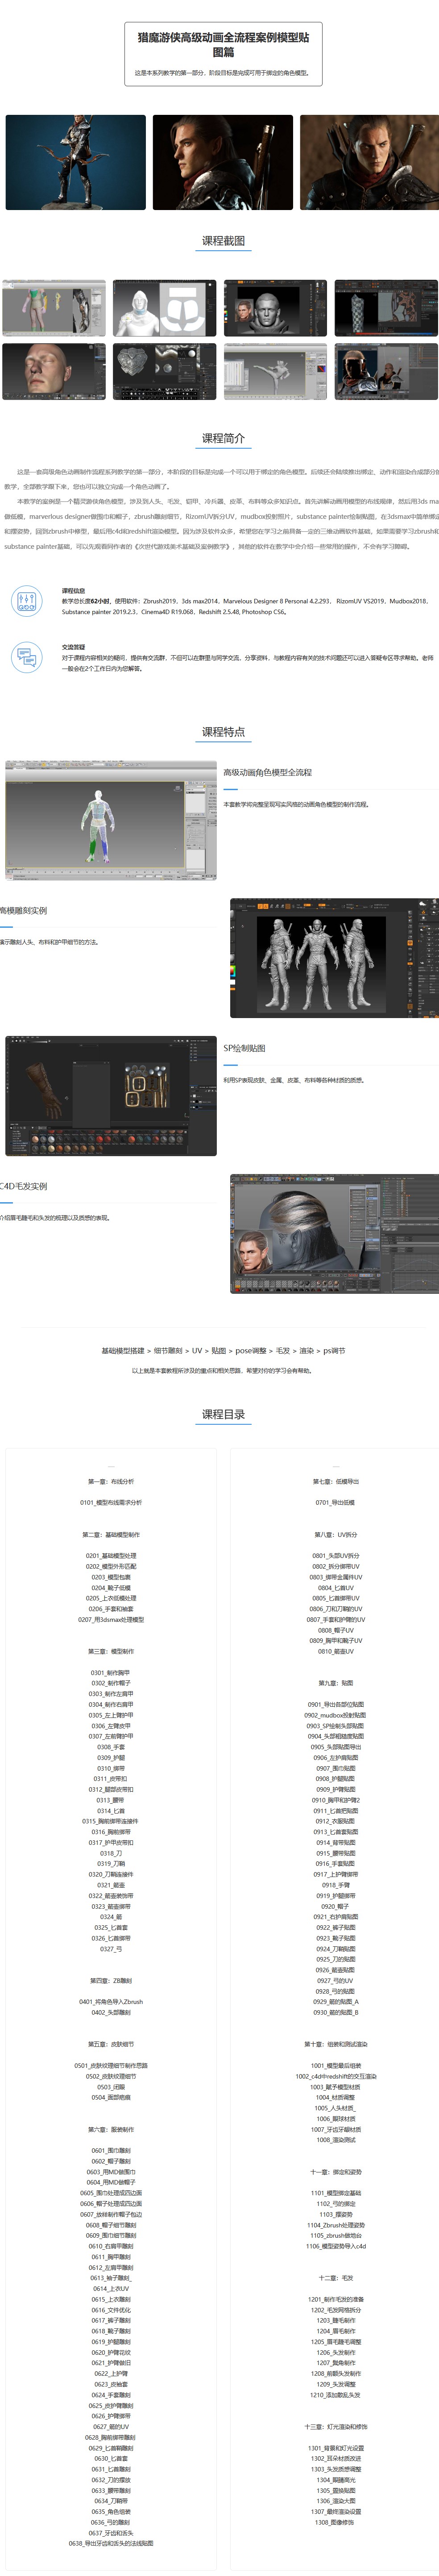Click the 课程目录 section heading
Screen dimensions: 439x2576
[224, 1414]
